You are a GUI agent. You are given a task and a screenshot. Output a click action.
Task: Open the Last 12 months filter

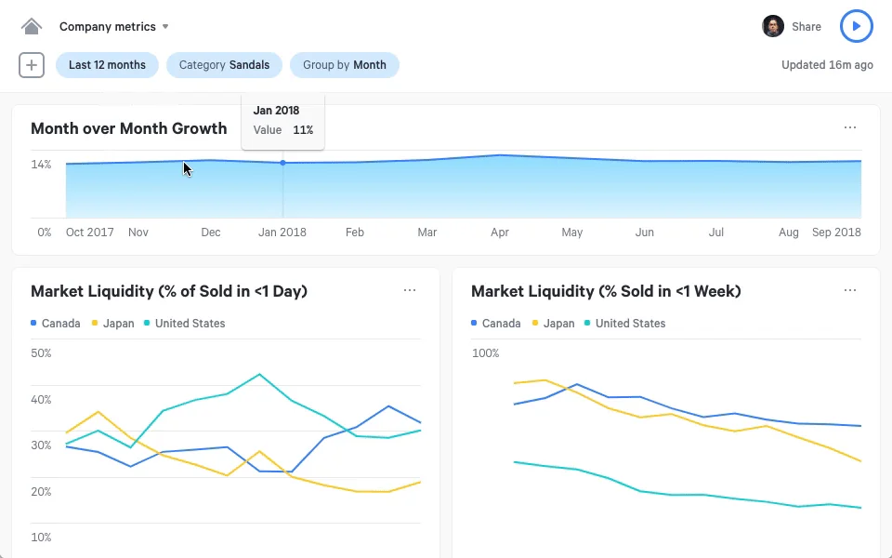107,65
